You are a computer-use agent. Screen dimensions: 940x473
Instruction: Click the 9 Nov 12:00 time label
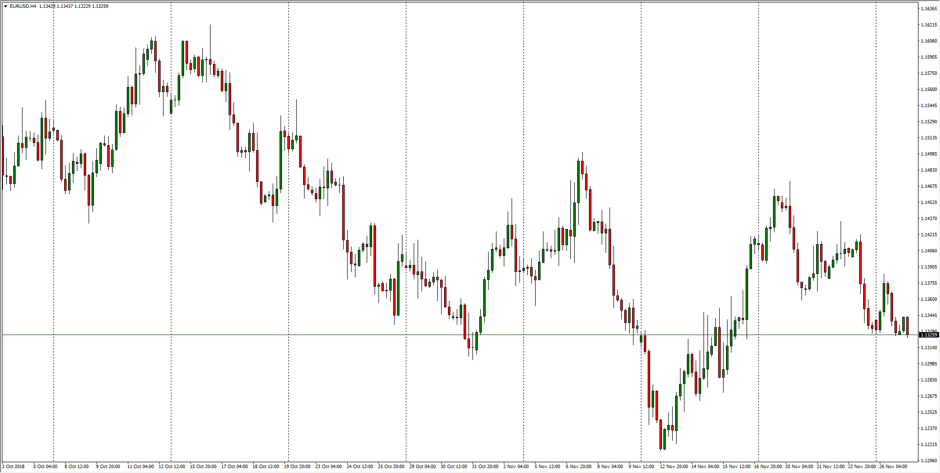point(641,467)
